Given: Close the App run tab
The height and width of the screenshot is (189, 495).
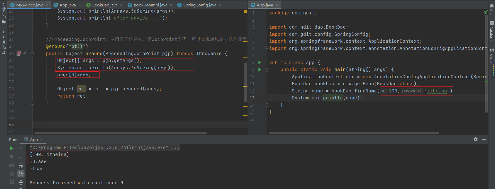Looking at the screenshot, I should tap(42, 140).
